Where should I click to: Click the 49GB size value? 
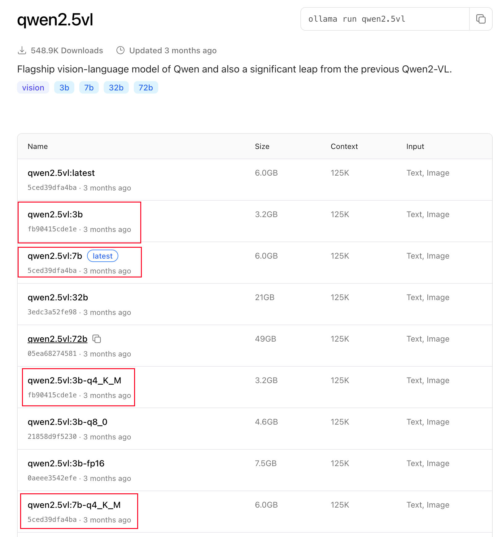[265, 339]
